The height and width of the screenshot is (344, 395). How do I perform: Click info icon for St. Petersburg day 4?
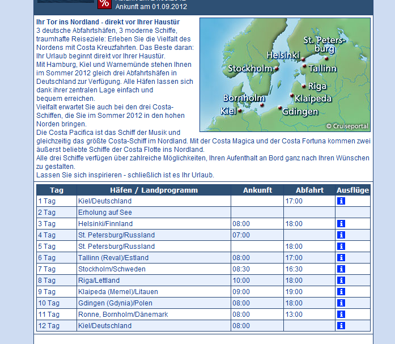[341, 235]
